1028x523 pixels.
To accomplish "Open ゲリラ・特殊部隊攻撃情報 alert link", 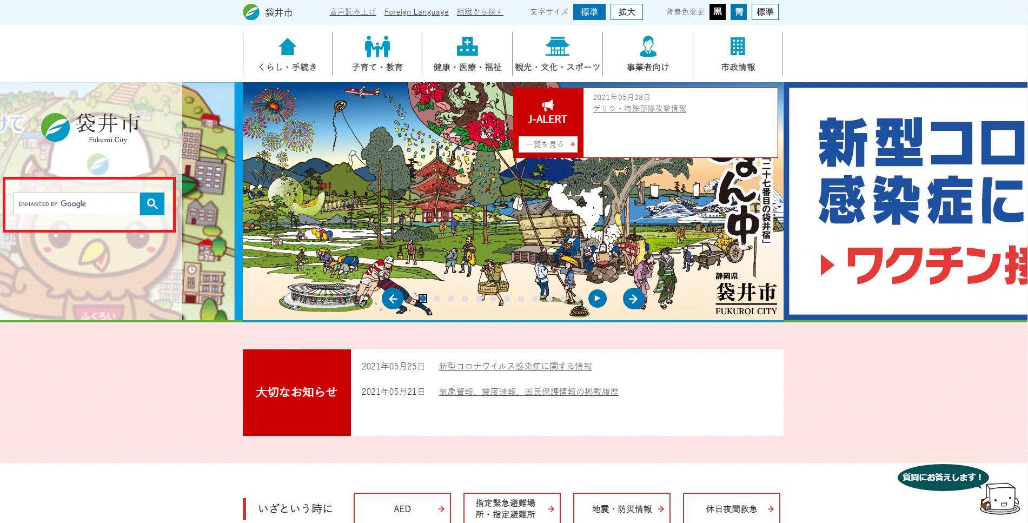I will (x=640, y=109).
